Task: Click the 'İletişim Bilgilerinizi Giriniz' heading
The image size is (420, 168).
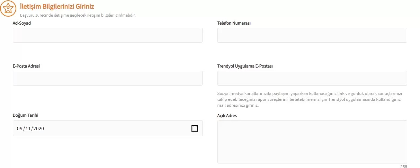Action: [x=57, y=6]
